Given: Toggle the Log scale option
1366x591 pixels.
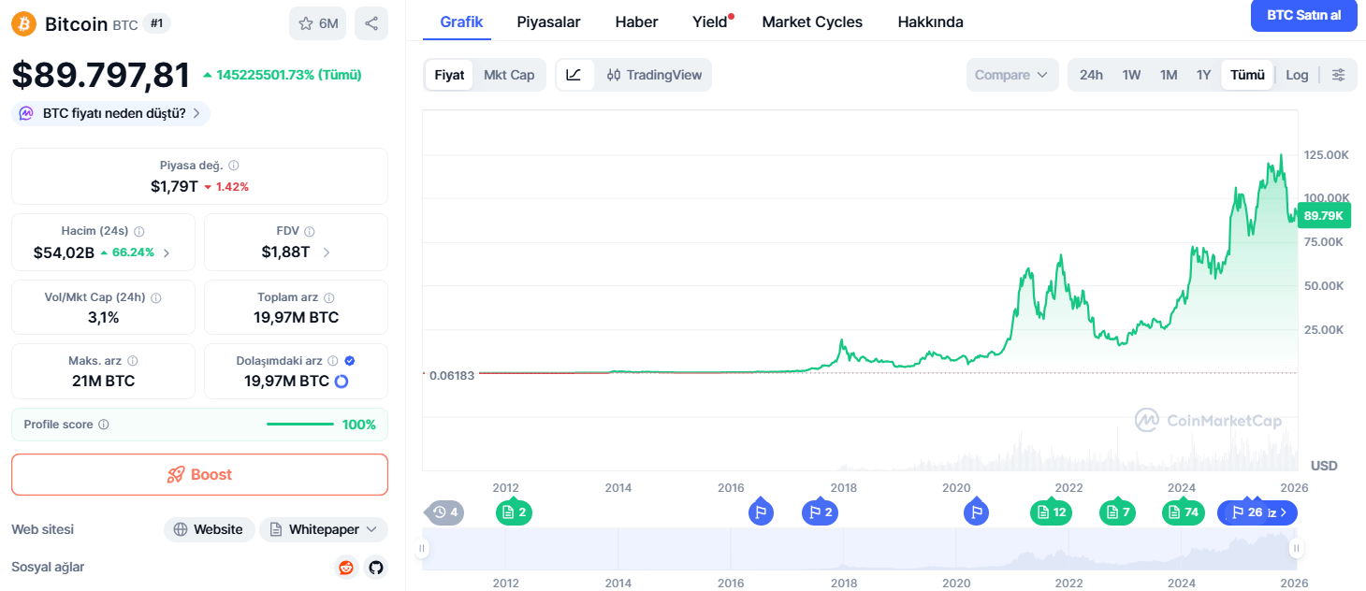Looking at the screenshot, I should pyautogui.click(x=1297, y=75).
